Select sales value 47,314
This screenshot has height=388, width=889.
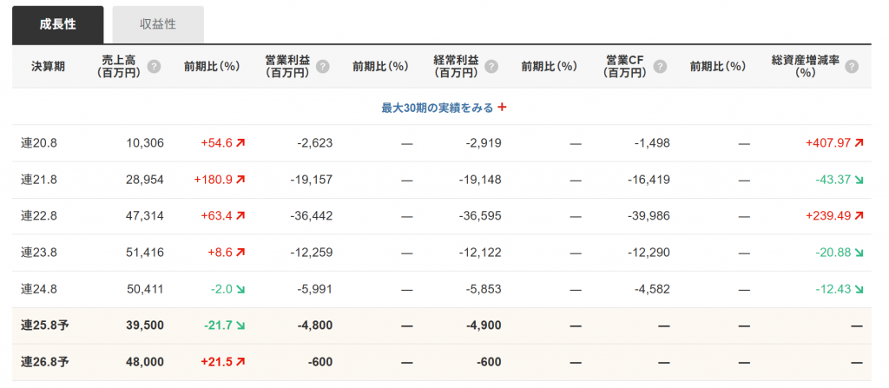click(145, 216)
